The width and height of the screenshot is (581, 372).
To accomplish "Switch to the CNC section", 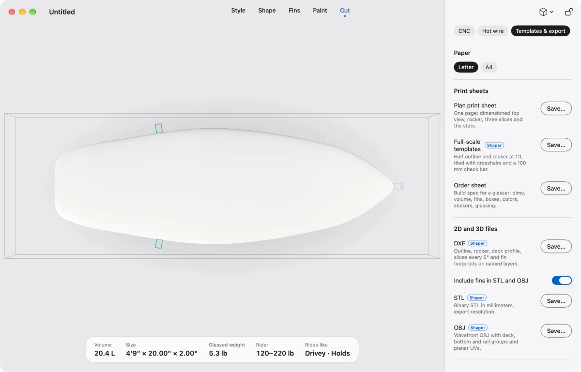I will pyautogui.click(x=464, y=31).
